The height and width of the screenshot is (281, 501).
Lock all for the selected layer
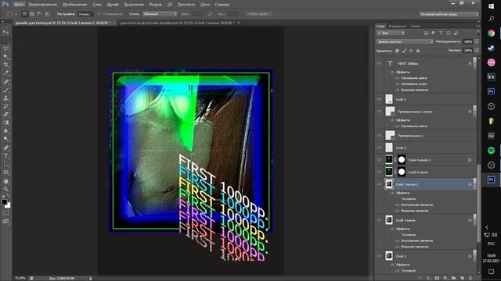pos(418,51)
